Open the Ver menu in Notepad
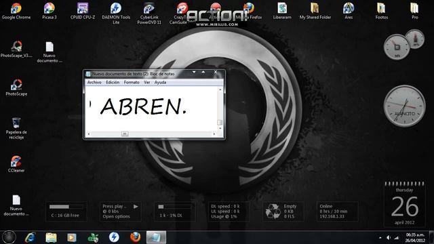This screenshot has width=434, height=244. [x=146, y=82]
